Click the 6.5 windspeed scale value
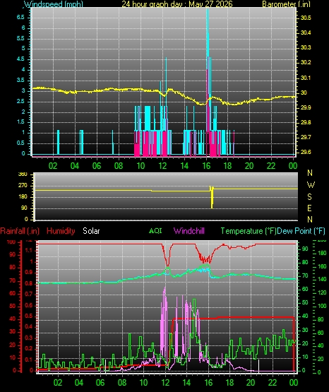Viewport: 329px width, 392px height. pyautogui.click(x=20, y=17)
